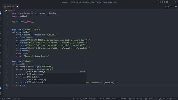Image resolution: width=178 pixels, height=100 pixels.
Task: Click the "usuarios.db" string on line 9
Action: pyautogui.click(x=48, y=35)
